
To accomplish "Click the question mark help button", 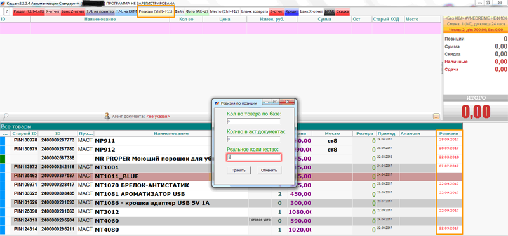I will pos(7,11).
